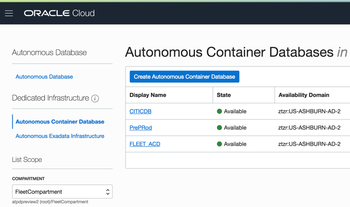Click green status dot in PrePRod row

coord(220,128)
